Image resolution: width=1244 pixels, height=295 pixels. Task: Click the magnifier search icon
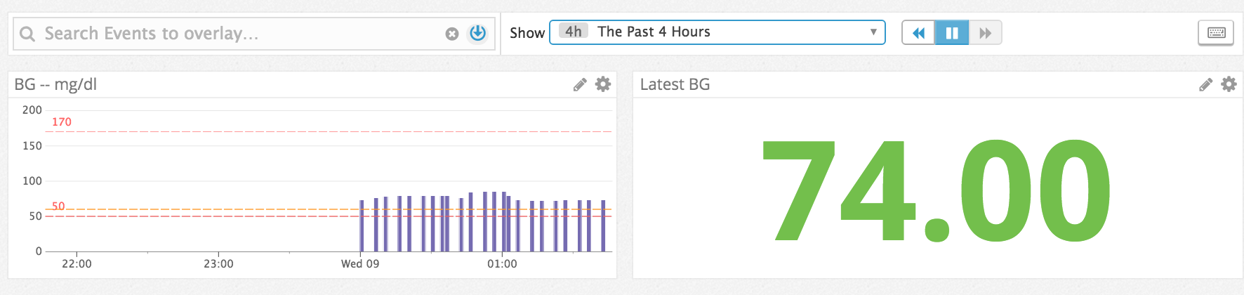pyautogui.click(x=27, y=34)
